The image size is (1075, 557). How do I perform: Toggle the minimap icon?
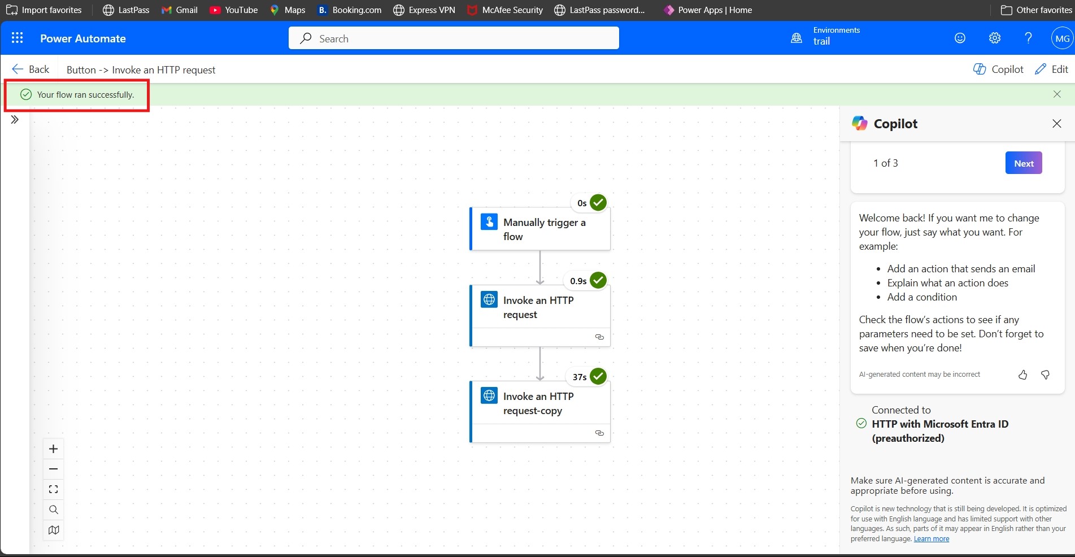54,530
